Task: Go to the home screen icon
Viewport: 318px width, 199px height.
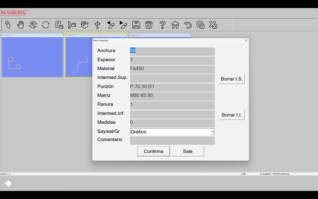Action: point(175,25)
